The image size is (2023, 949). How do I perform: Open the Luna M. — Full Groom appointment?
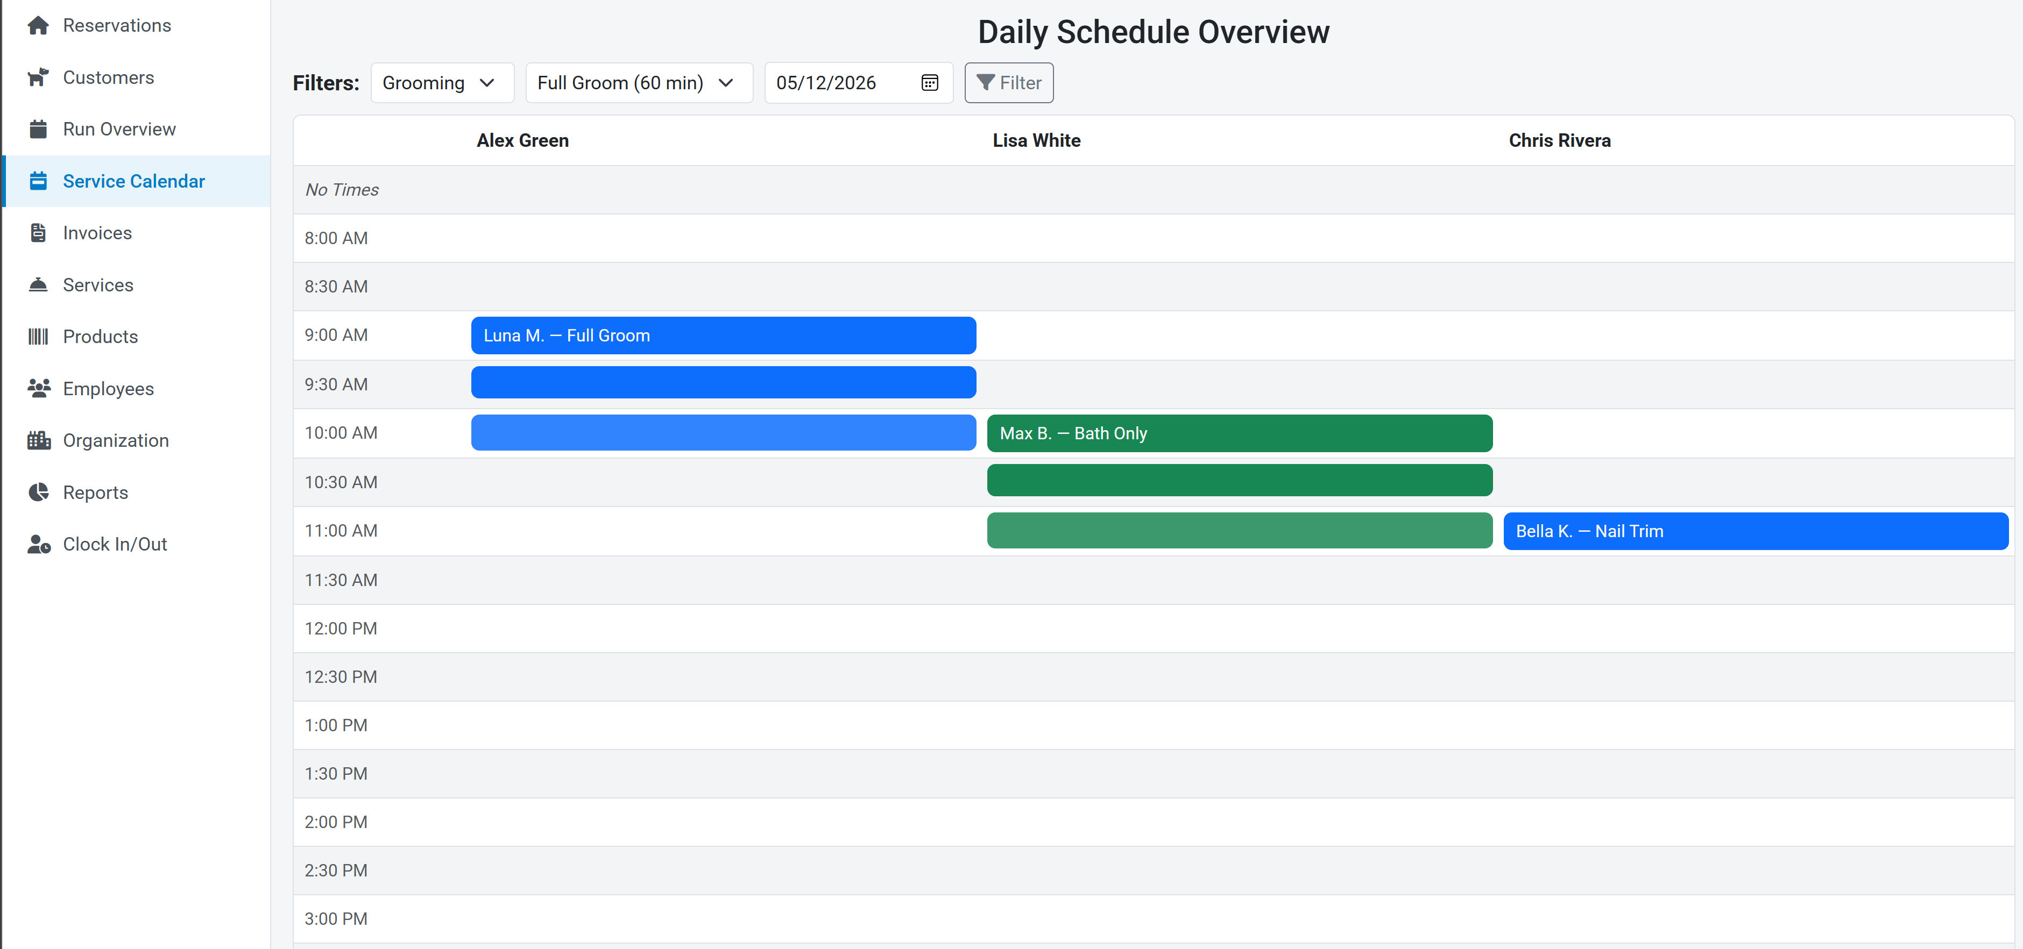pyautogui.click(x=723, y=336)
